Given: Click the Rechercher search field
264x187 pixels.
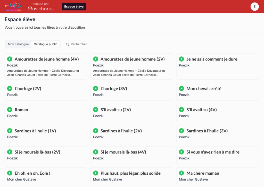Looking at the screenshot, I should [x=90, y=44].
